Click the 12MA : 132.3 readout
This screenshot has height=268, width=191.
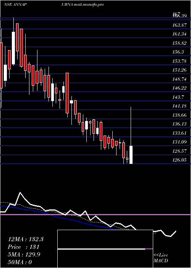[x=26, y=239]
